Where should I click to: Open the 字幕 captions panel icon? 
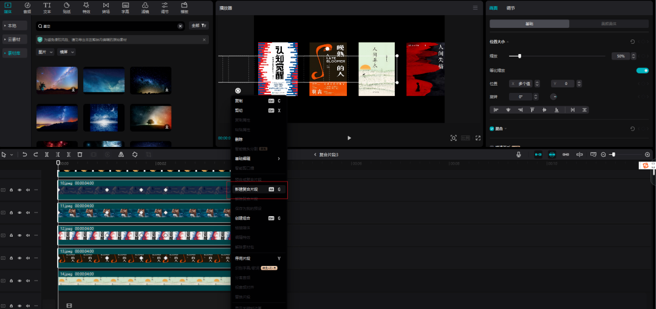coord(125,7)
